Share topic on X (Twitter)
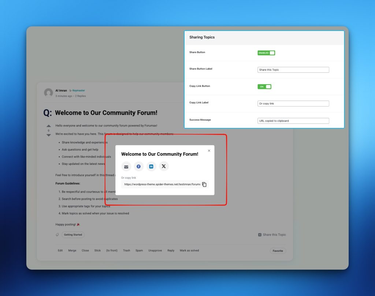The height and width of the screenshot is (296, 375). [164, 166]
